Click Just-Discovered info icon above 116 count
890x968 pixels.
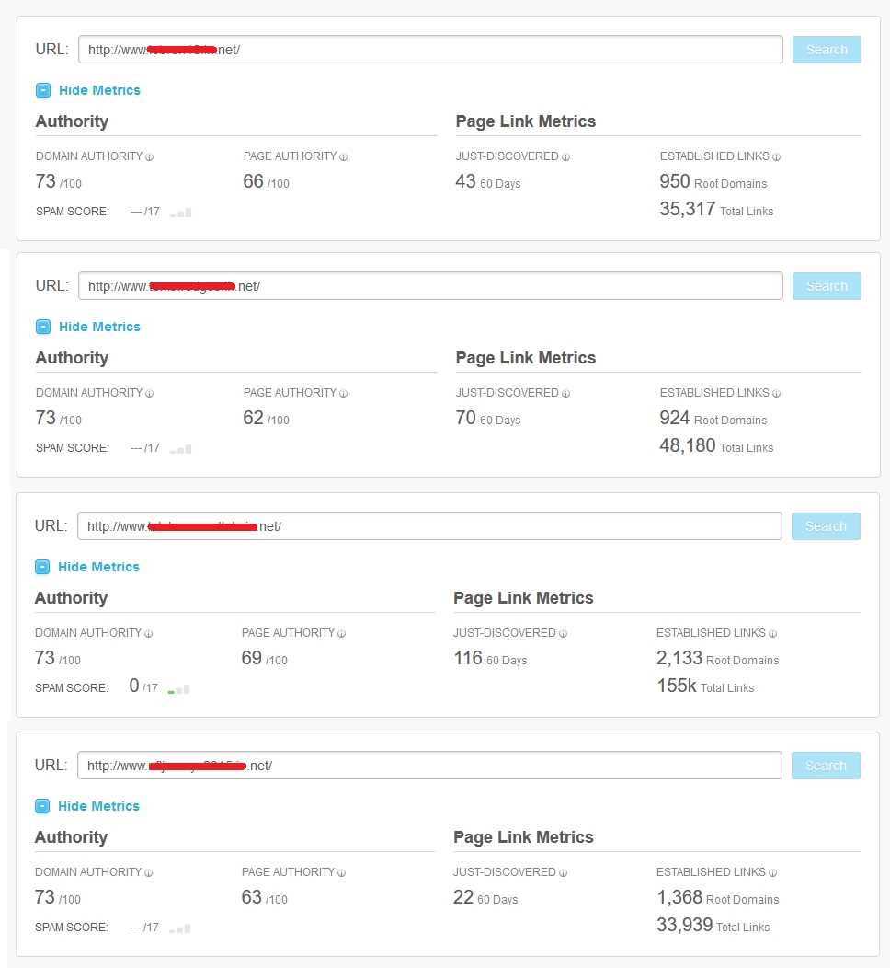[563, 634]
